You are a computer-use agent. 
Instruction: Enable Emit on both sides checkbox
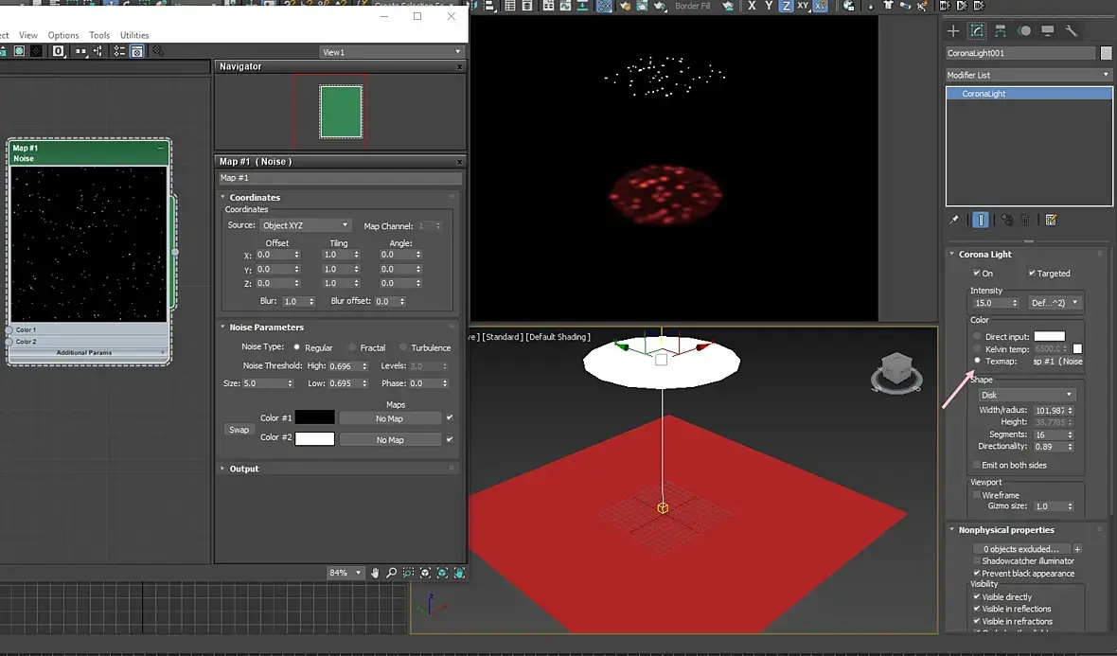(977, 465)
